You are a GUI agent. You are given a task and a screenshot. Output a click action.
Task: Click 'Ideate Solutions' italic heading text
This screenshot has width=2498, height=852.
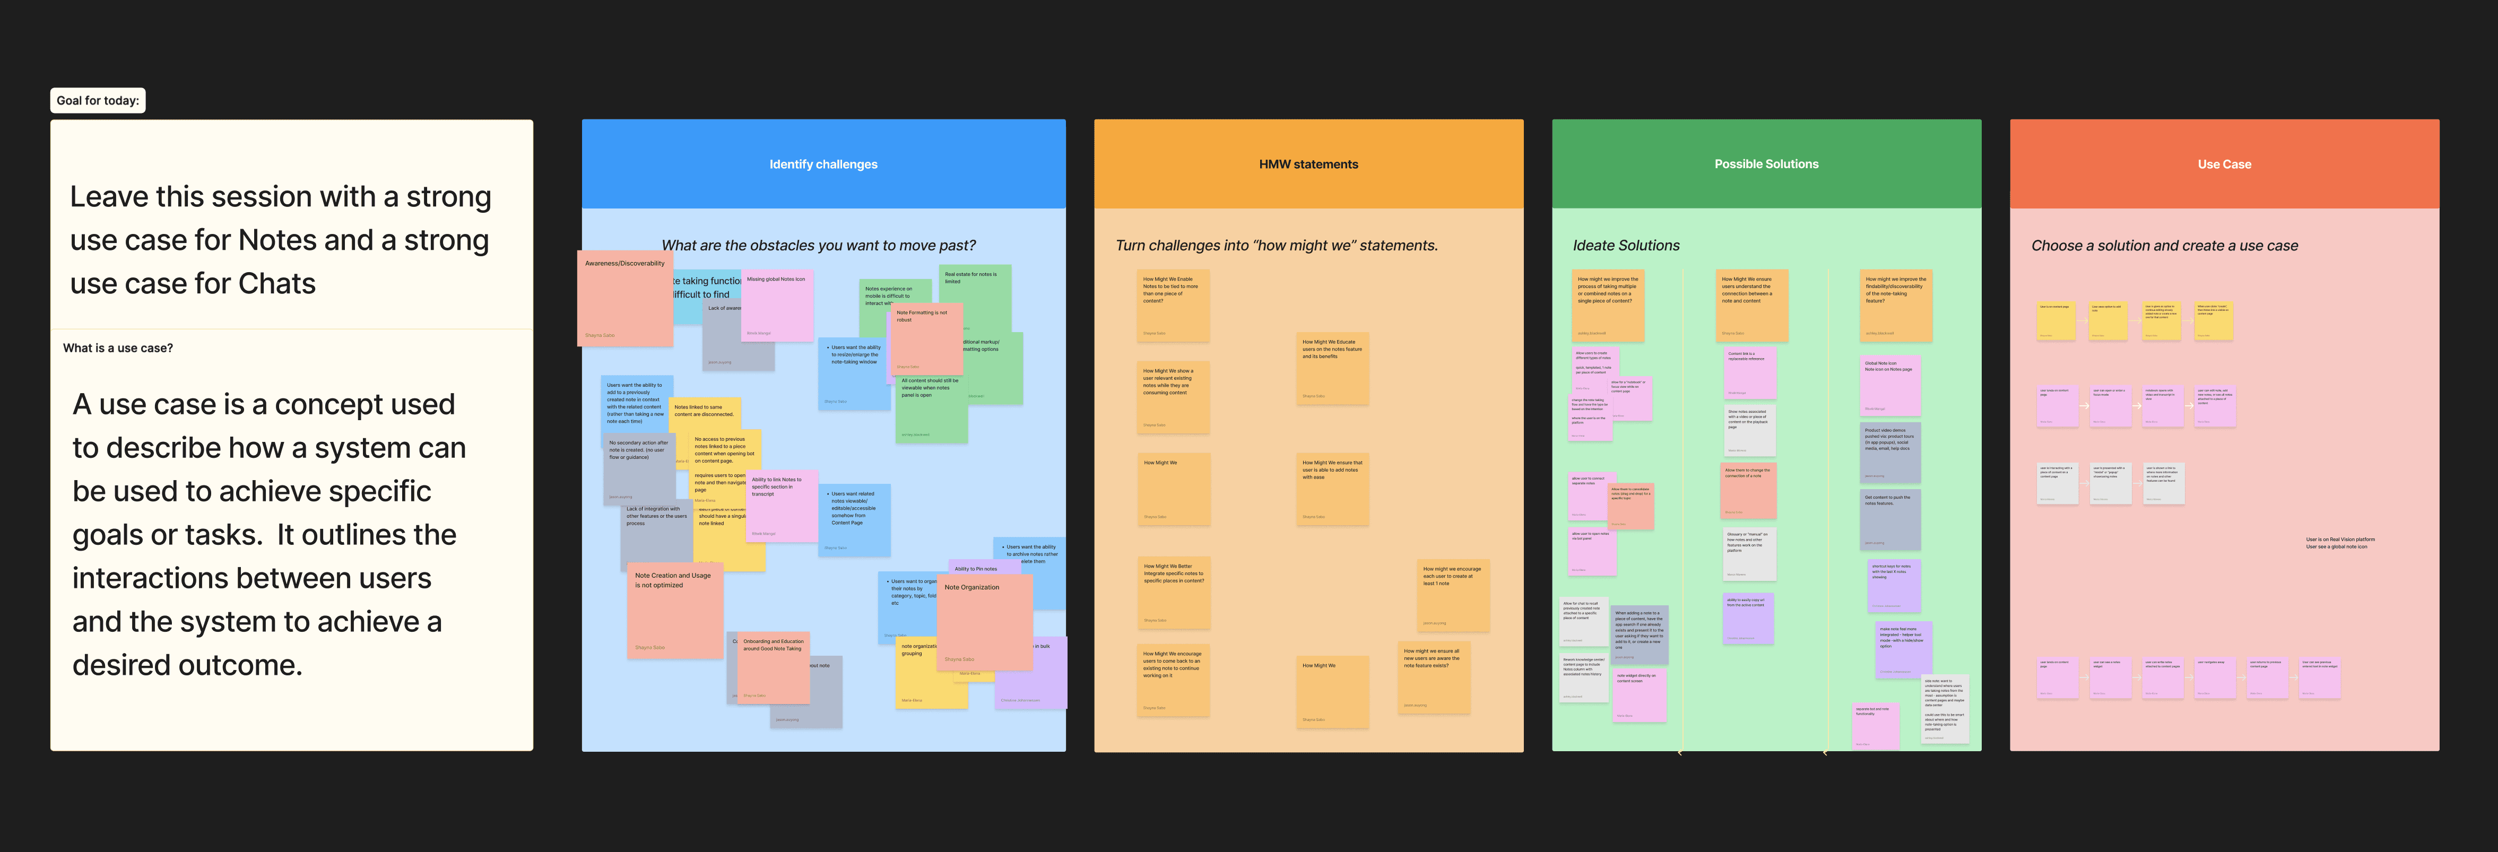[x=1625, y=246]
